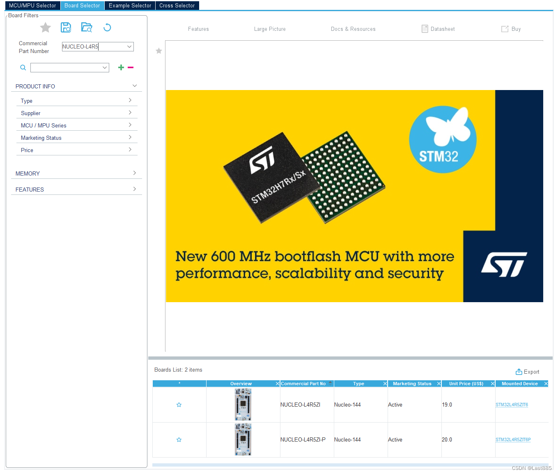Expand the Type filter
Screen dimensions: 558x474
pyautogui.click(x=130, y=100)
